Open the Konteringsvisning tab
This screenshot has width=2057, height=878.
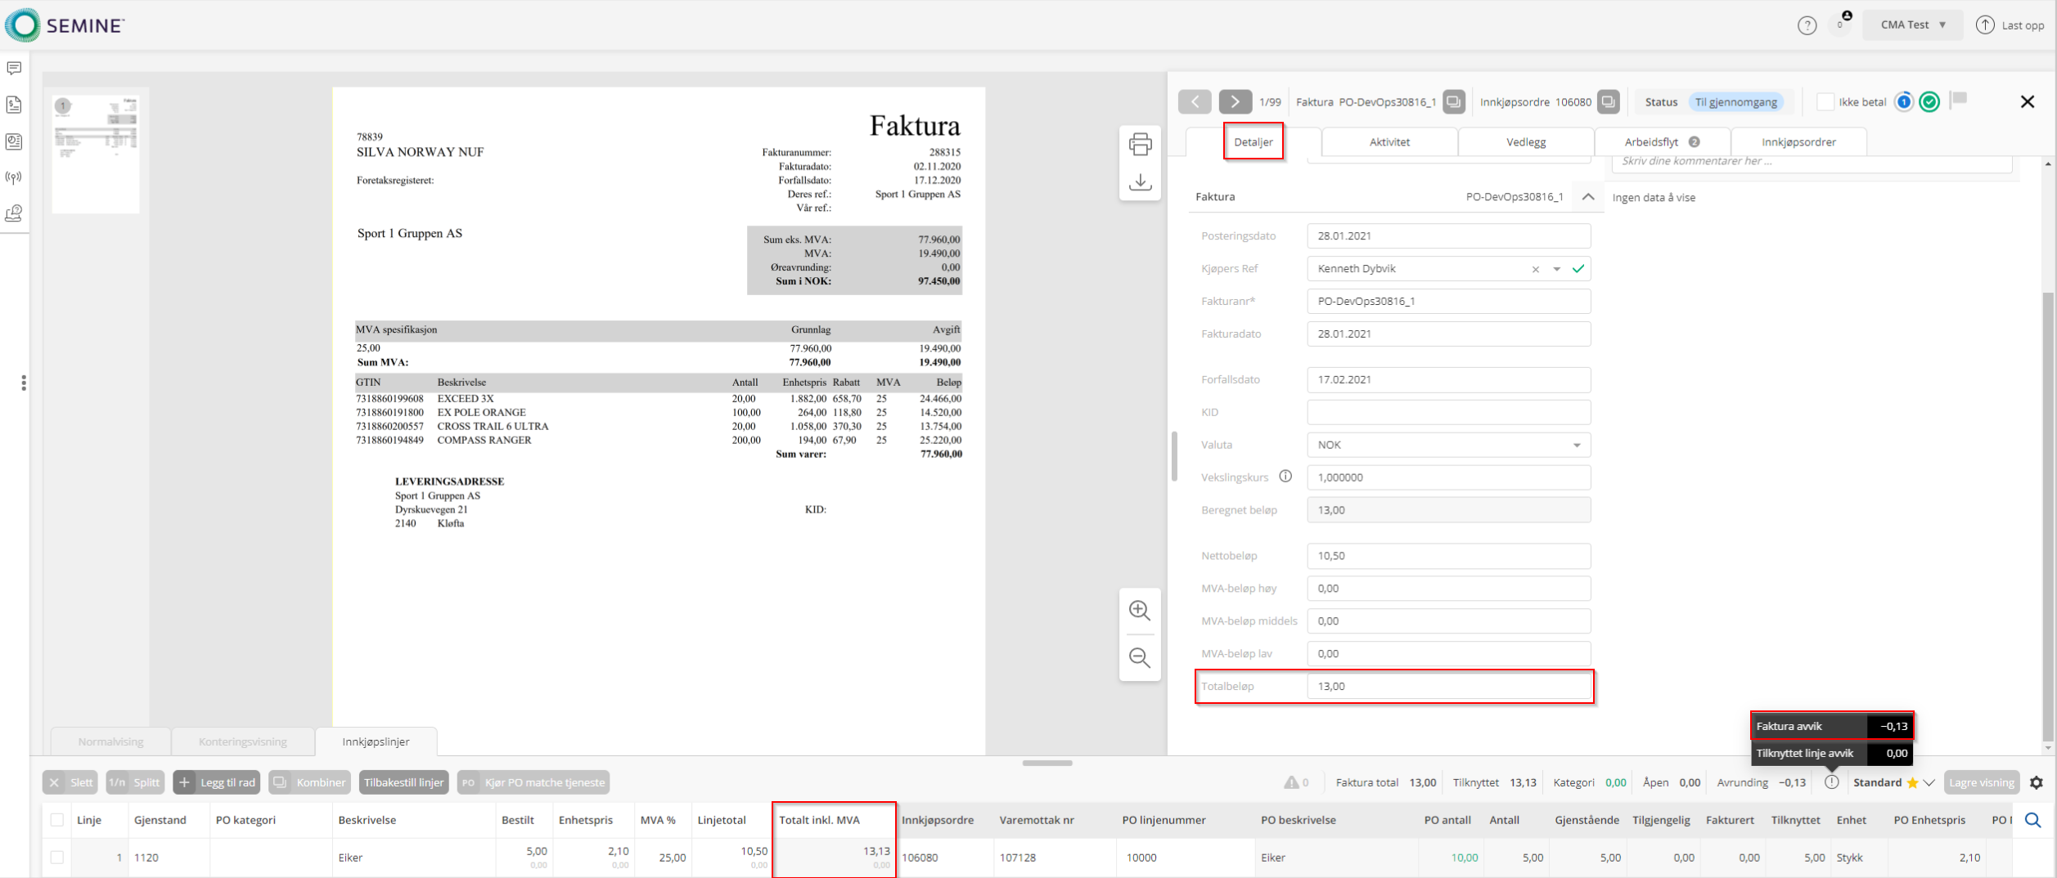pyautogui.click(x=242, y=742)
